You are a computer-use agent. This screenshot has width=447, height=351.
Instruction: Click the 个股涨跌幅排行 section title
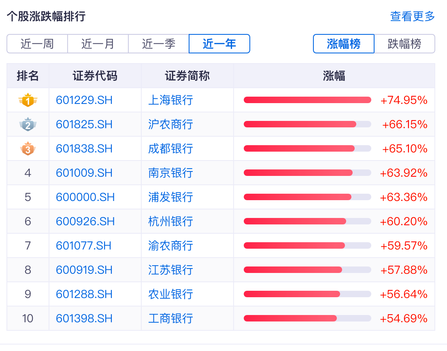46,16
